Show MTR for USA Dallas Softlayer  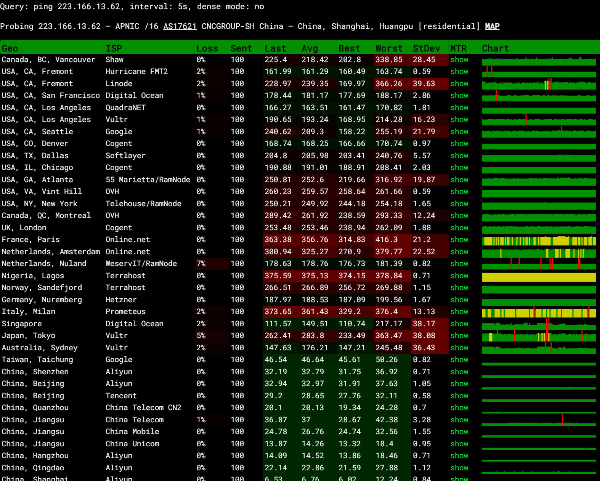(459, 156)
